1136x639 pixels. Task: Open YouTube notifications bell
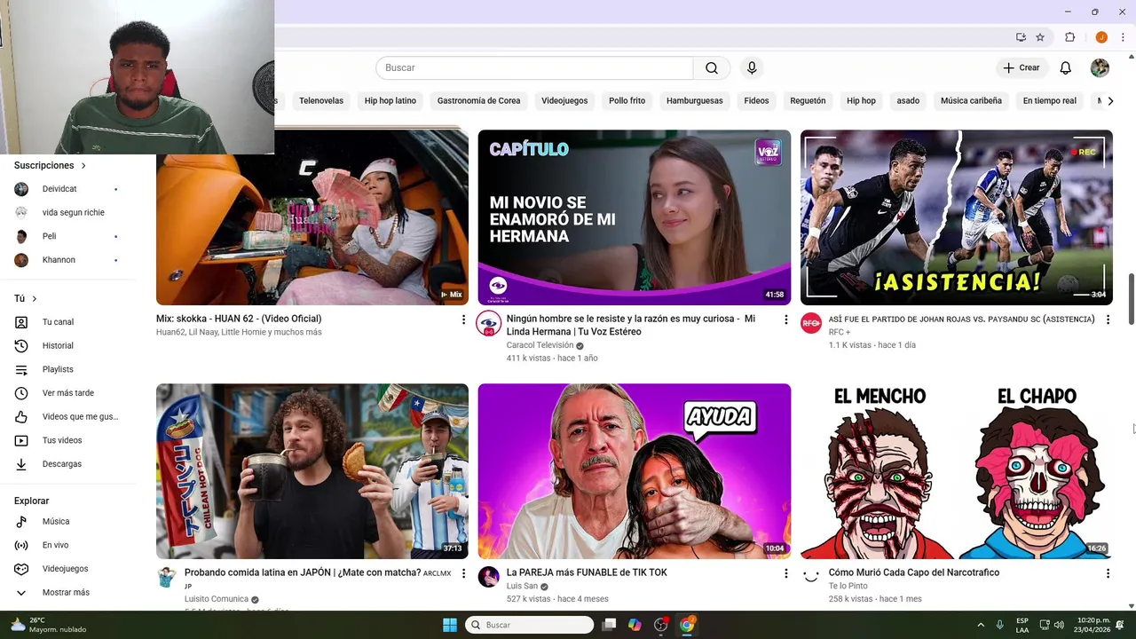1066,68
